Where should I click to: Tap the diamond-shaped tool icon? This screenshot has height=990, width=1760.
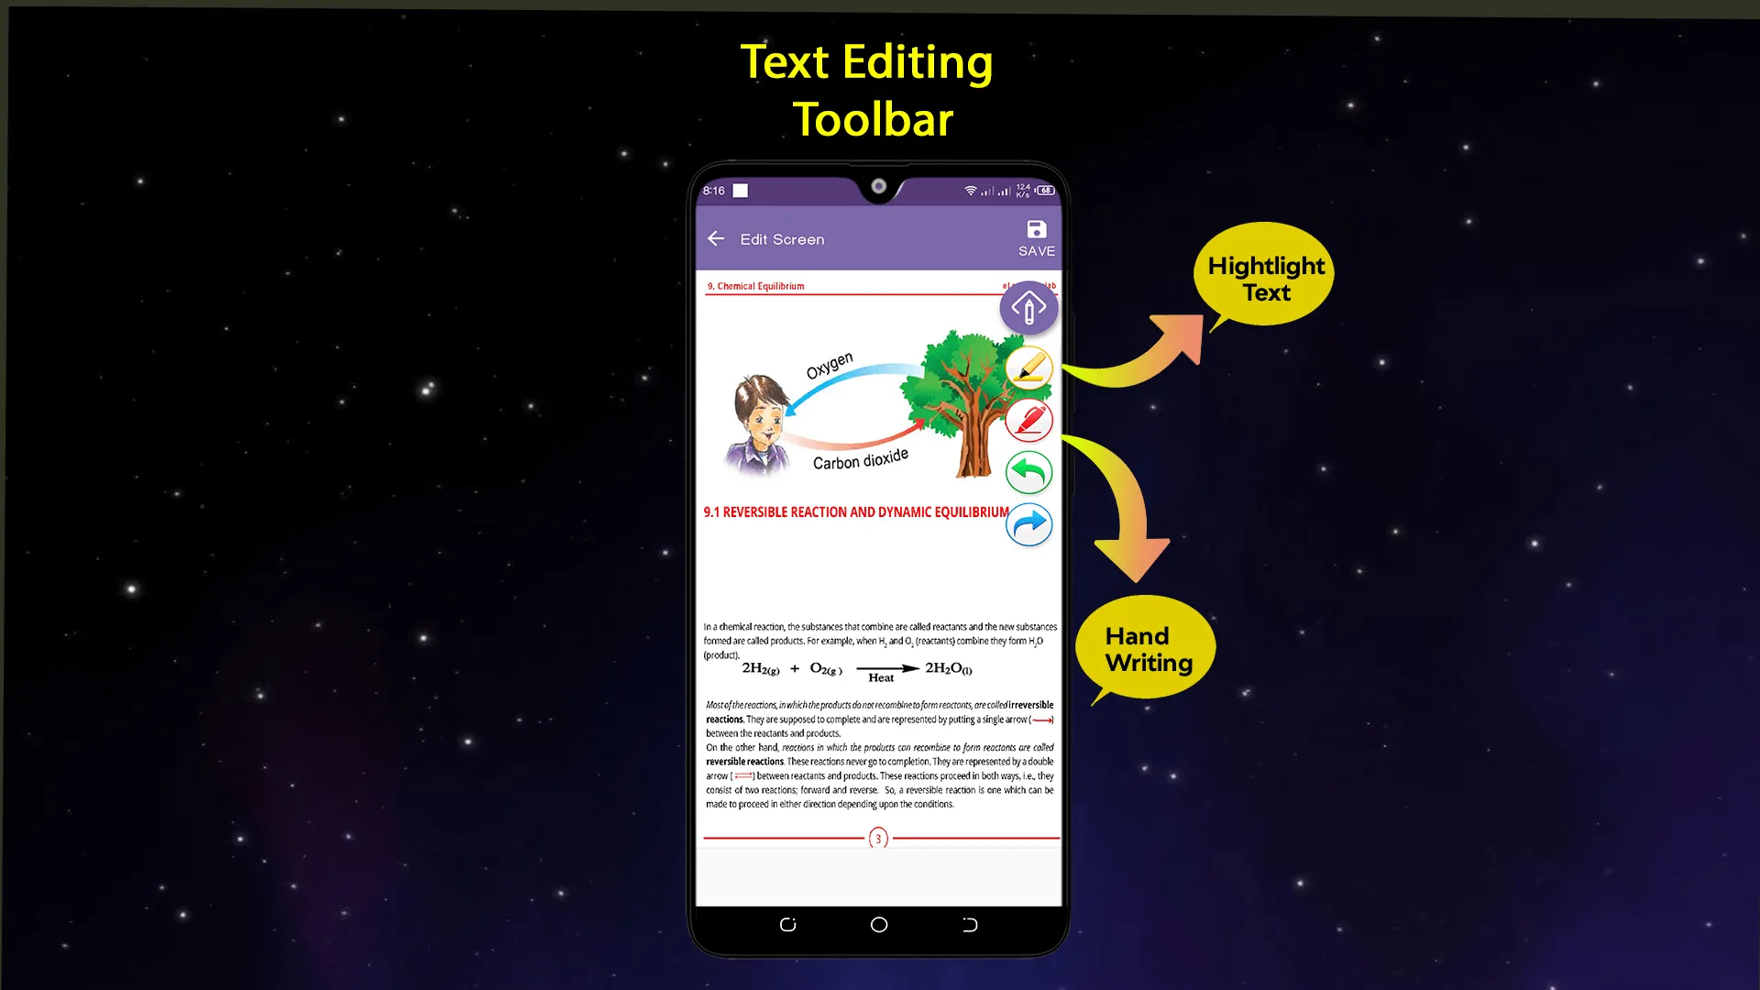click(x=1028, y=307)
